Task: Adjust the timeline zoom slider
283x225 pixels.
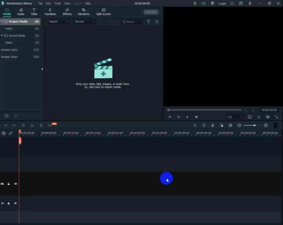Action: pos(252,125)
